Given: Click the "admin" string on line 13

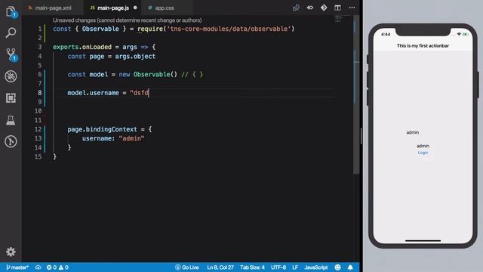Looking at the screenshot, I should 131,138.
